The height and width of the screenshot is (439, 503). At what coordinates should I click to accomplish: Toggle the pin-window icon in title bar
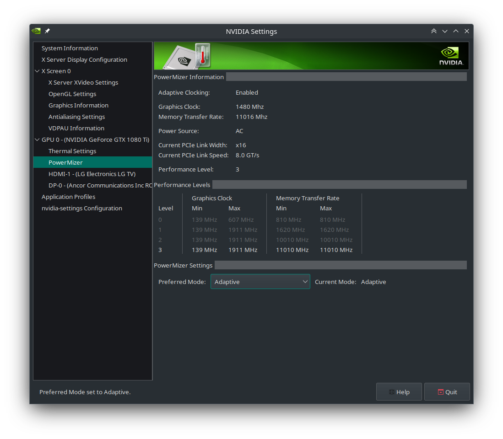click(x=47, y=31)
